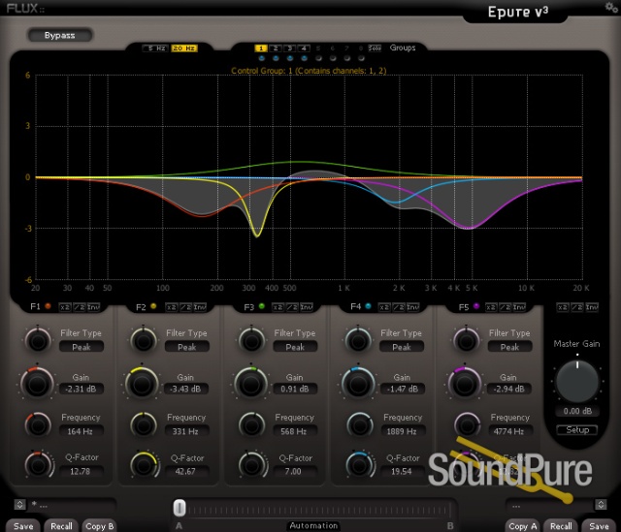Viewport: 621px width, 532px height.
Task: Toggle the F5 band enable LED
Action: point(476,306)
